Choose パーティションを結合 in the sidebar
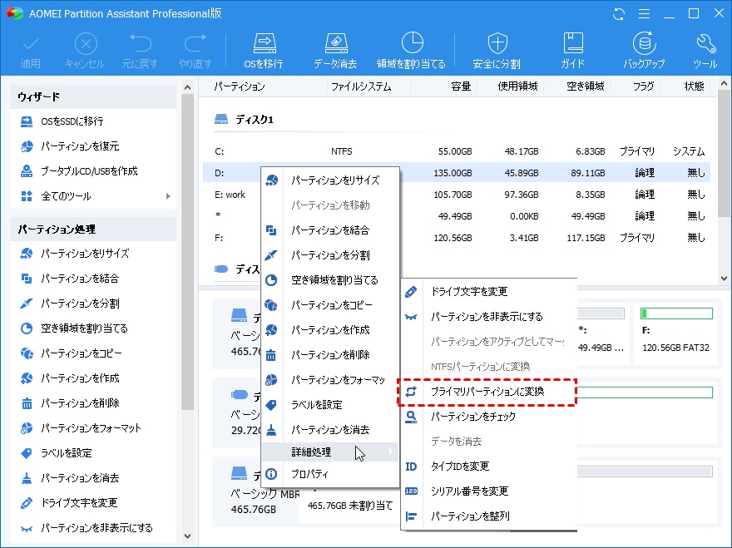This screenshot has width=732, height=548. pos(70,279)
